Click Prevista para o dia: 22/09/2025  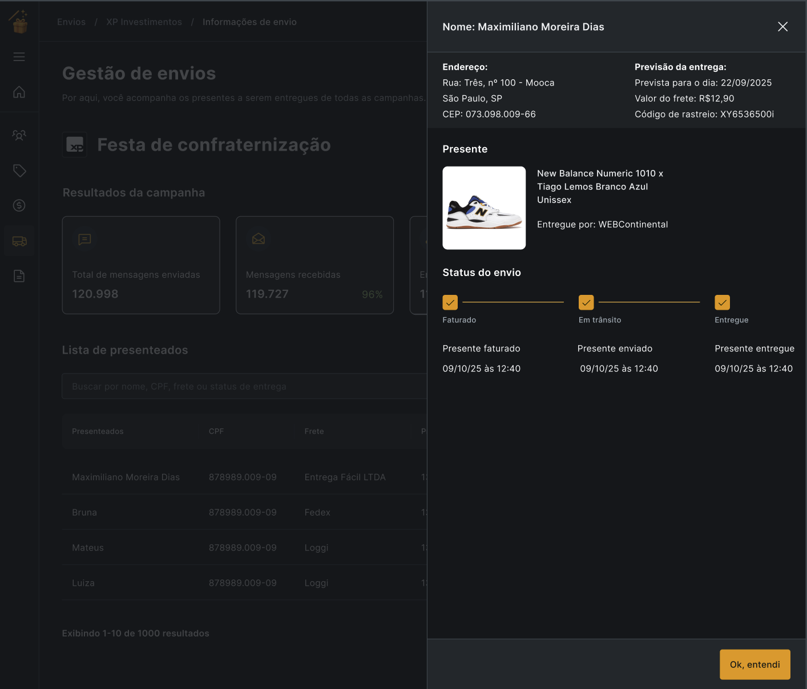703,83
